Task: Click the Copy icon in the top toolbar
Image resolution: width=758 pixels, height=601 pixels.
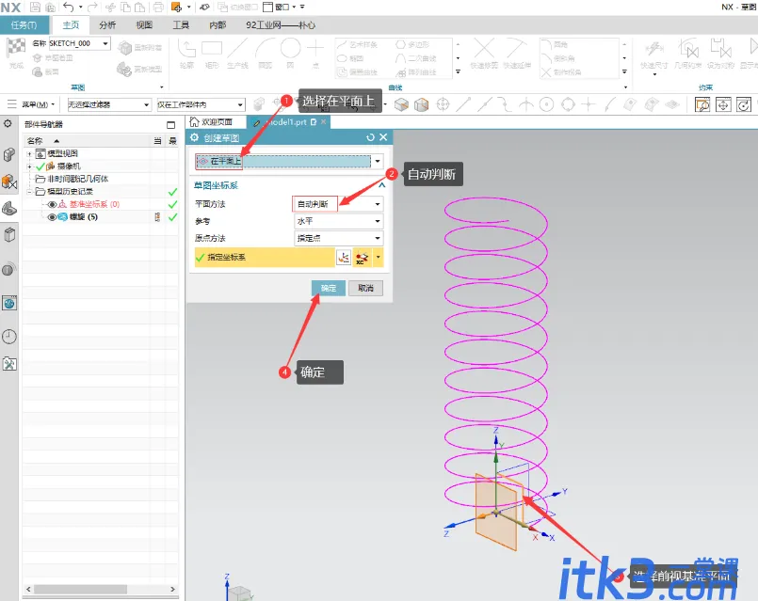Action: (x=125, y=8)
